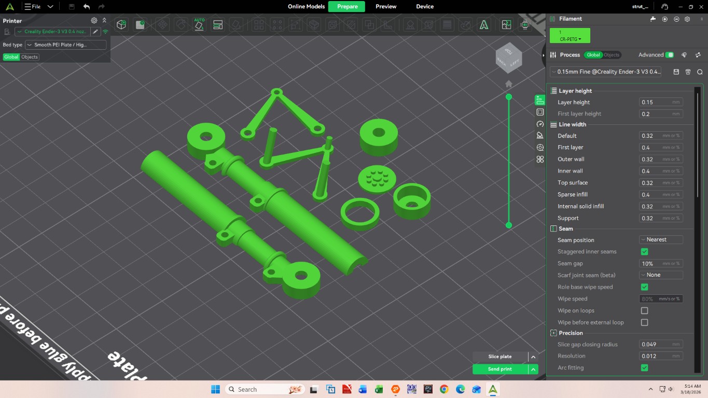This screenshot has width=708, height=398.
Task: Toggle the Advanced settings switch
Action: [x=670, y=55]
